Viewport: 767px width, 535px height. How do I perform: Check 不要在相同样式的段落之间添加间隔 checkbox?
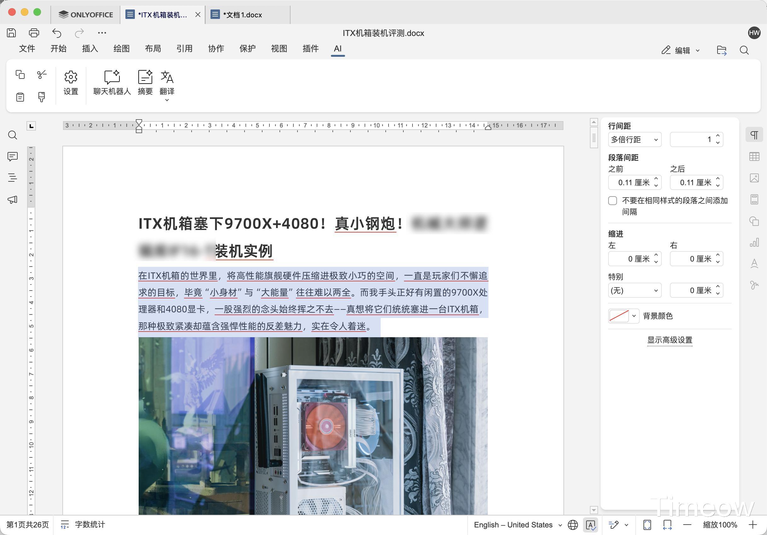pos(612,201)
